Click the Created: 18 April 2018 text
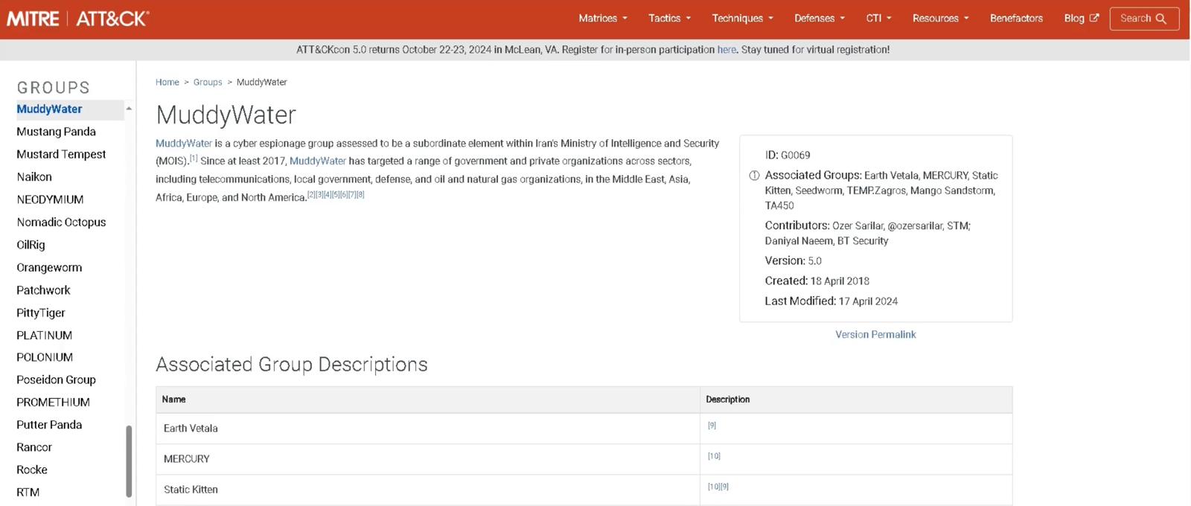 point(817,281)
